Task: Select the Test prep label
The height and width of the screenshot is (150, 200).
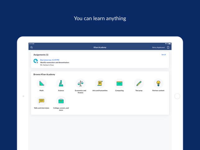Action: (x=139, y=91)
